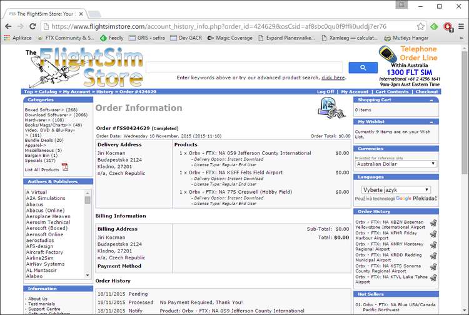Show more bookmarks with the chevron
The height and width of the screenshot is (315, 469).
click(x=461, y=38)
